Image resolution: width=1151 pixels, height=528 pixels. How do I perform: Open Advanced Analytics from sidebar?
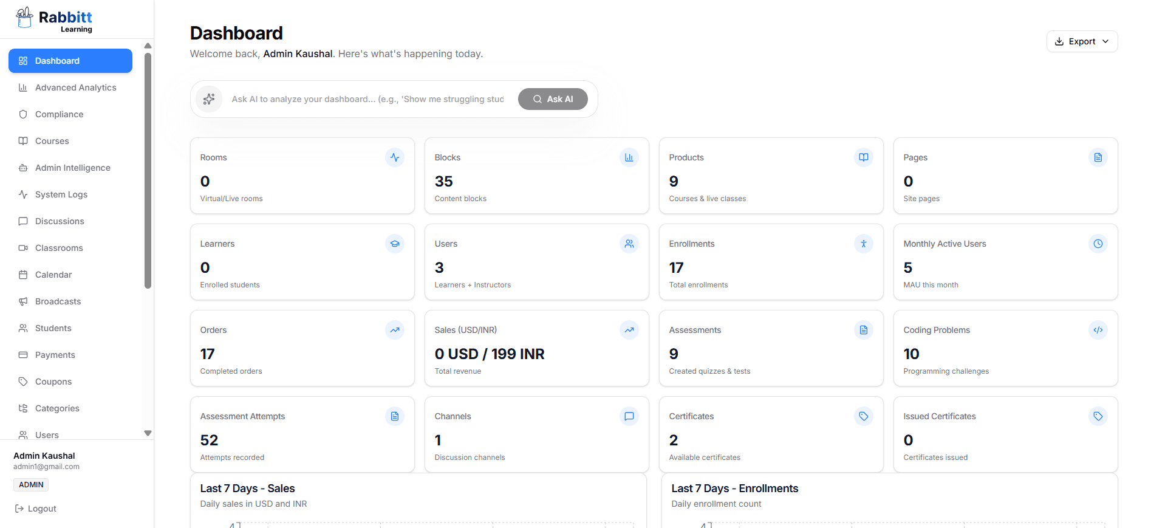point(70,87)
